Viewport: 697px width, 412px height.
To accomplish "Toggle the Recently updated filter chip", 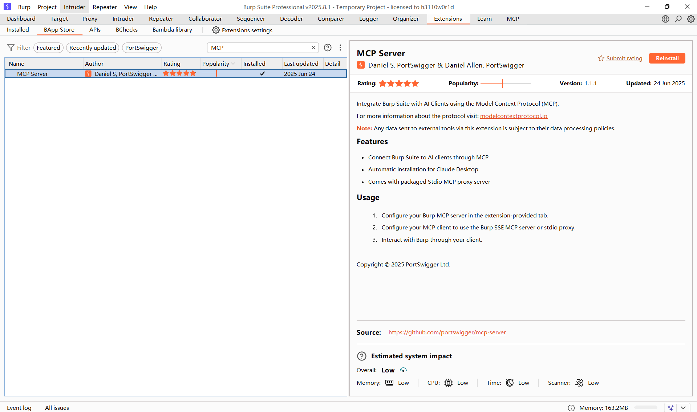I will coord(93,48).
